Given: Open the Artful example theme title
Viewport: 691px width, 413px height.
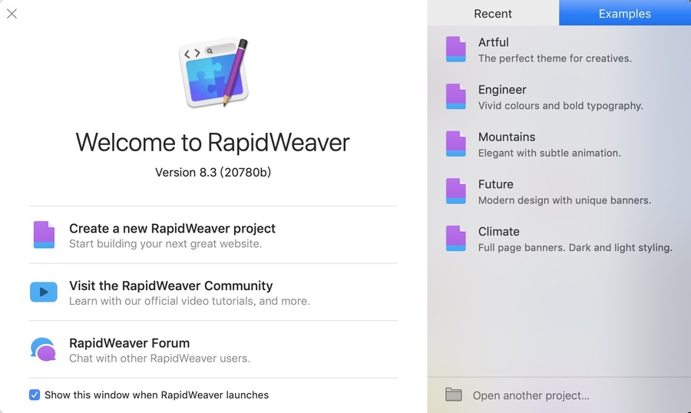Looking at the screenshot, I should pos(493,42).
